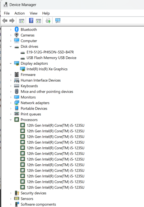Select the Computer label
This screenshot has height=207, width=144.
click(x=29, y=41)
